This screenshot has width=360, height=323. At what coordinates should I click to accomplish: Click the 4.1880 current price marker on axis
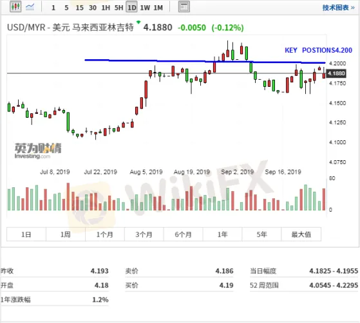336,73
